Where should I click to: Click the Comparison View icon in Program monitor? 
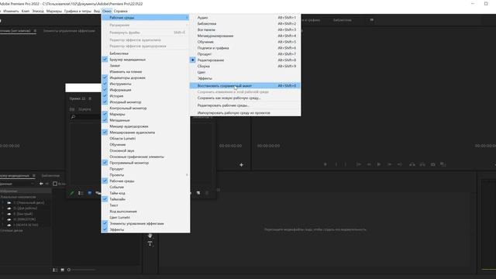[x=443, y=164]
